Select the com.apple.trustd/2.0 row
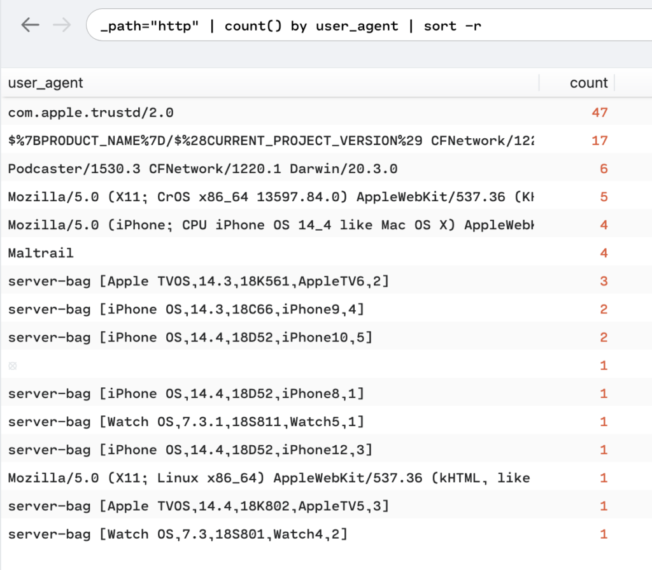Screen dimensions: 652x570 [x=91, y=113]
